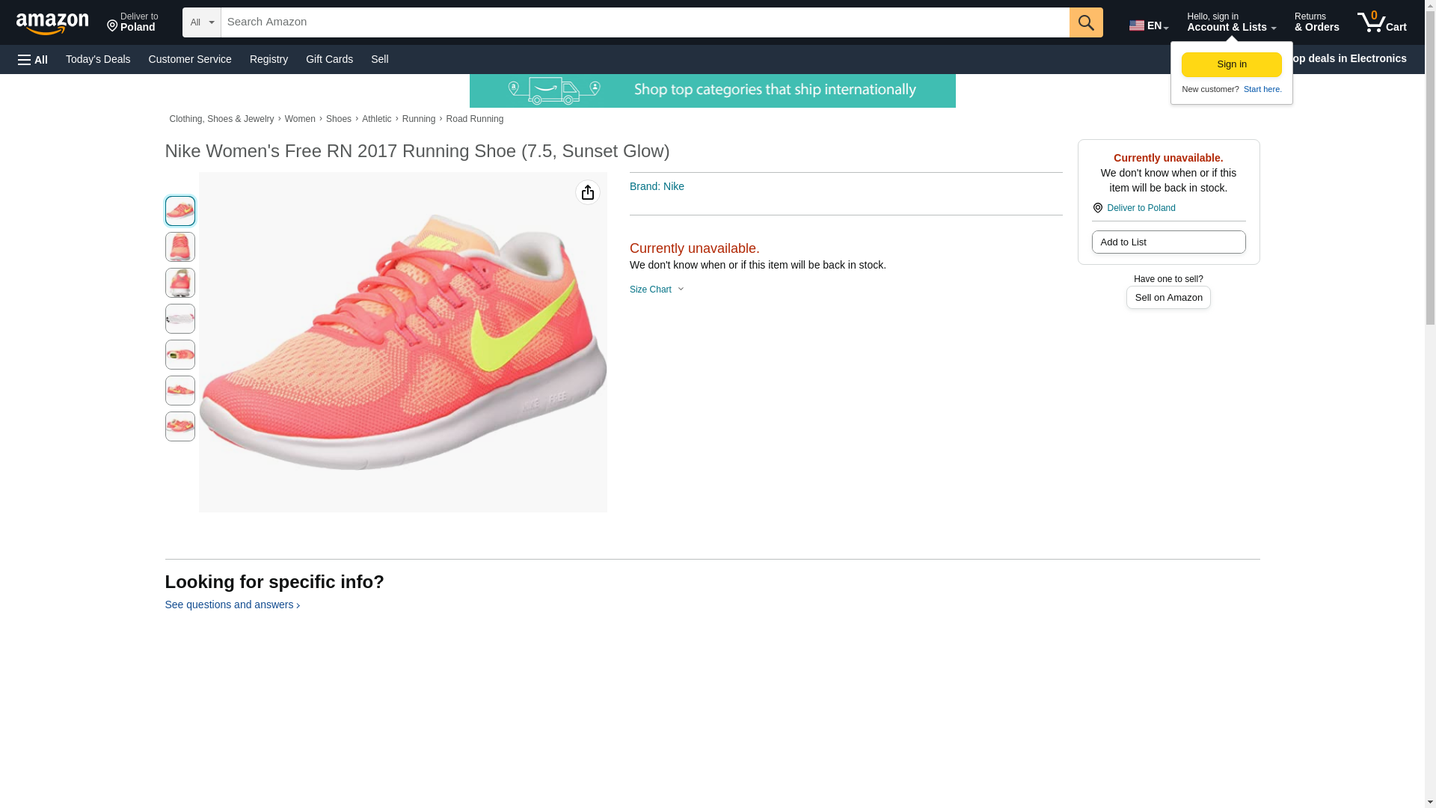The height and width of the screenshot is (808, 1436).
Task: Follow the Brand: Nike link
Action: pyautogui.click(x=657, y=186)
